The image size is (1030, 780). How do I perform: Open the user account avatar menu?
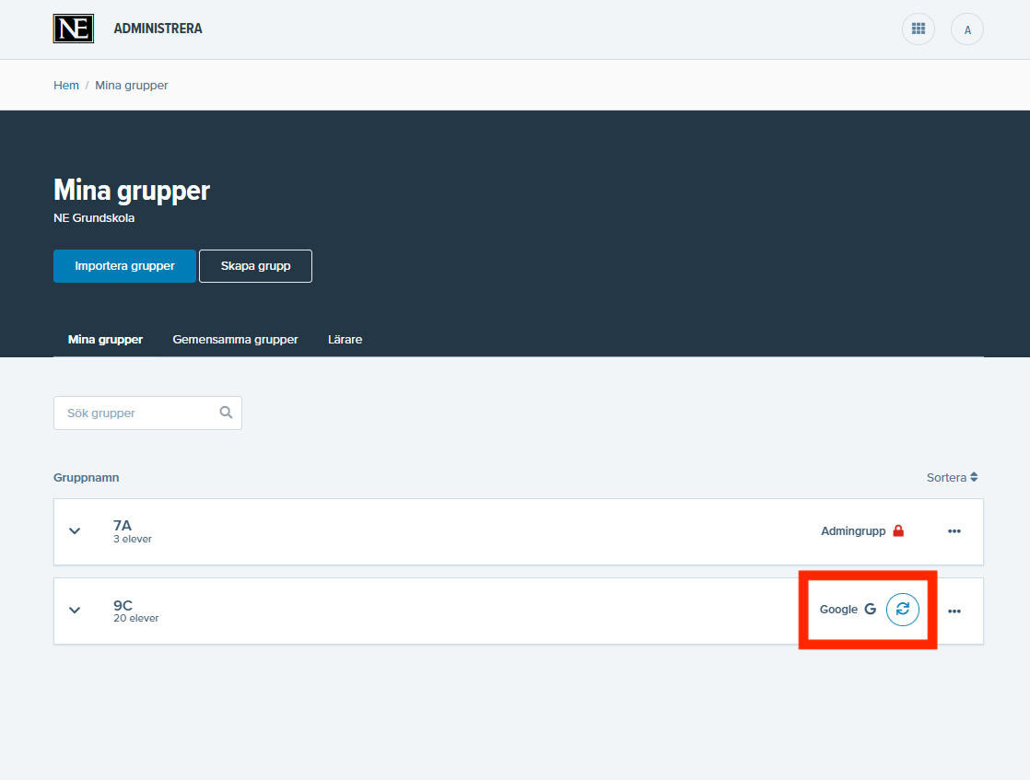click(x=966, y=29)
